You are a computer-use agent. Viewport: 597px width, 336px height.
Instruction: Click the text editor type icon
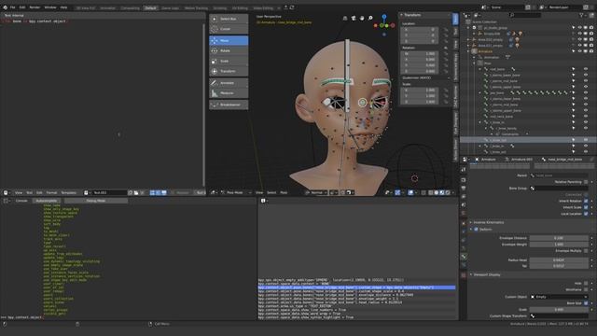6,193
